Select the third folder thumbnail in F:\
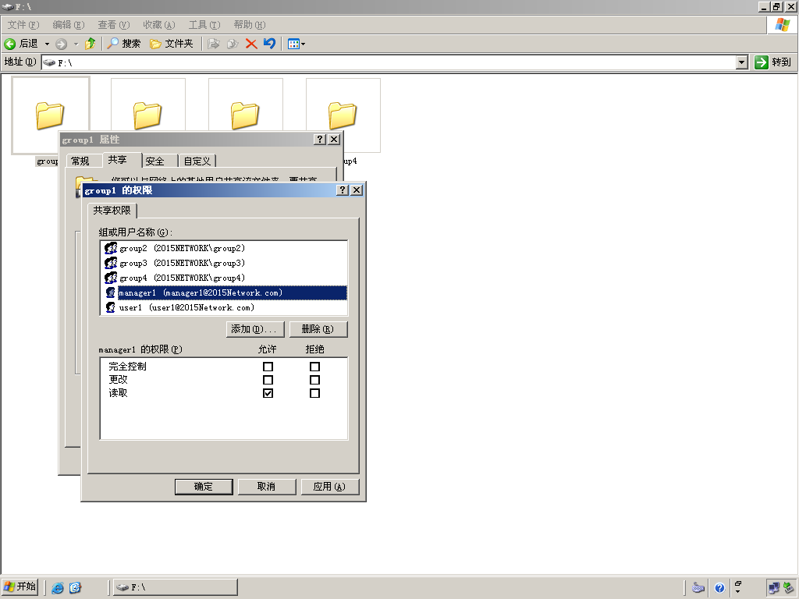This screenshot has height=599, width=799. (246, 105)
